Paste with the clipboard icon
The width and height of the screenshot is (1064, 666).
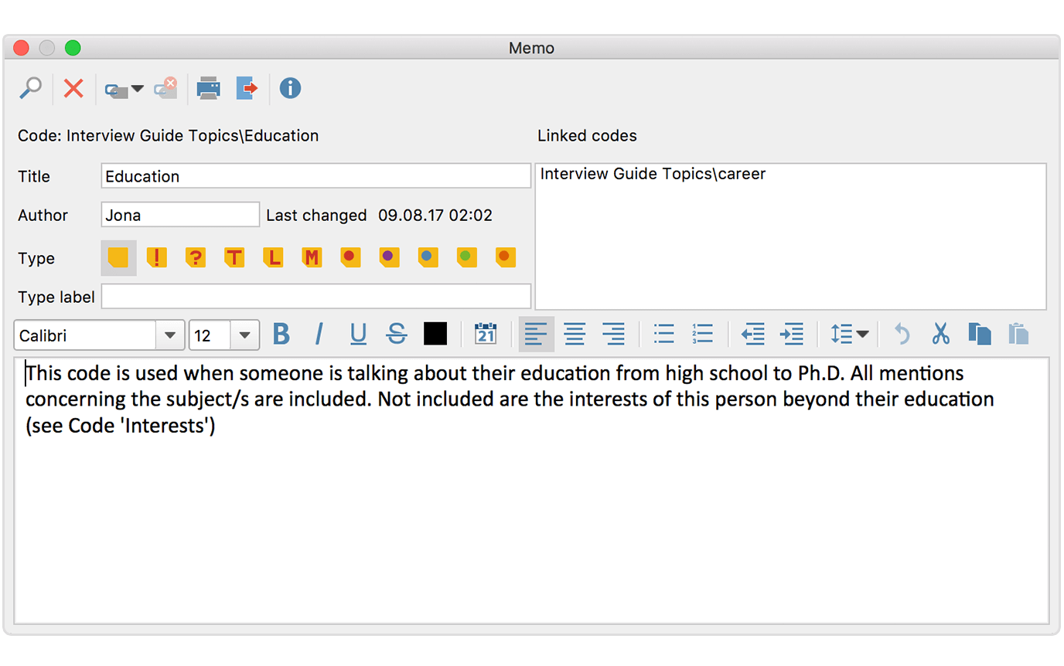click(x=1018, y=334)
